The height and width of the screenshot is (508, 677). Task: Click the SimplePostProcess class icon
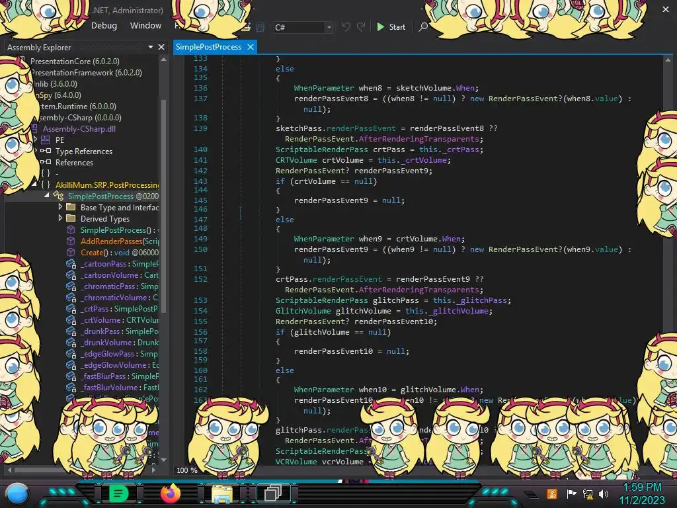tap(58, 196)
